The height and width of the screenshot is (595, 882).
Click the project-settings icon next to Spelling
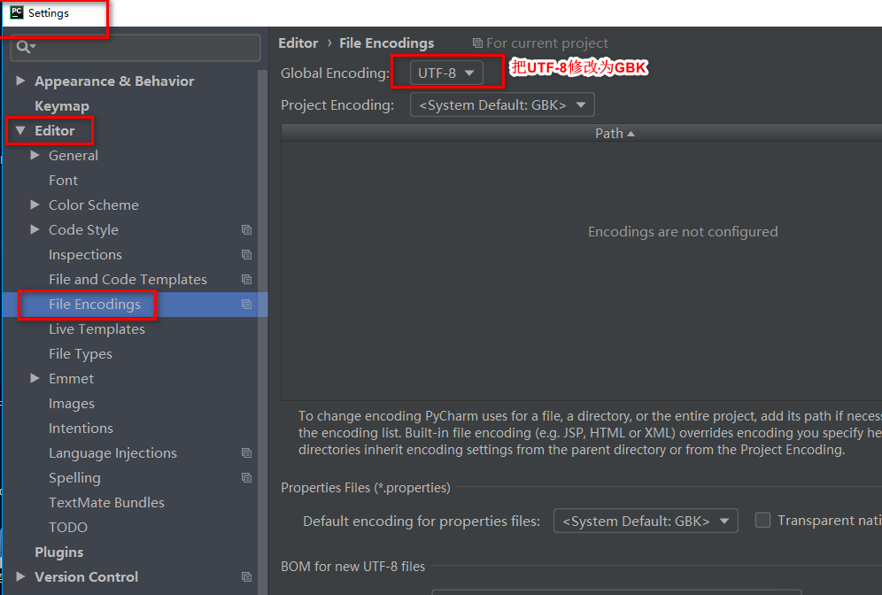246,477
